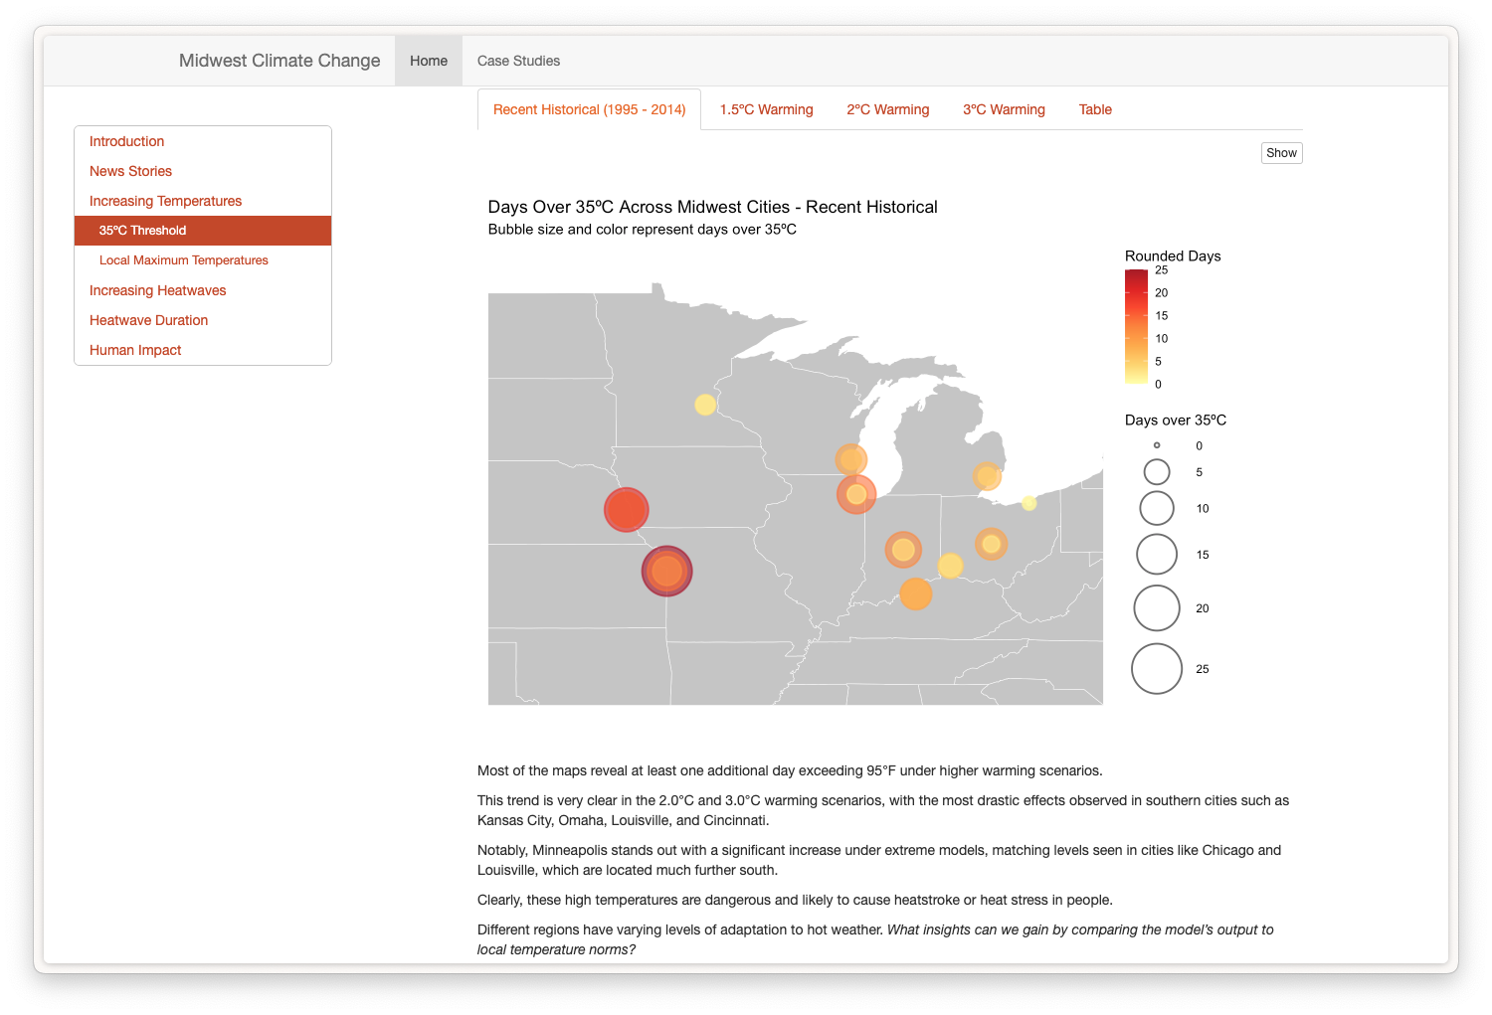This screenshot has width=1492, height=1015.
Task: Click italic question 'What insights can we gain'
Action: point(875,939)
